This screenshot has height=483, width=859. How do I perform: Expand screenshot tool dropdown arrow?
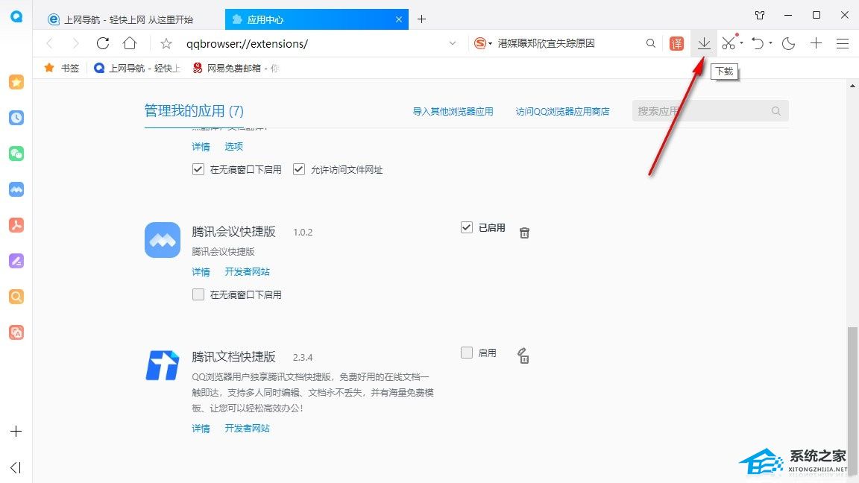tap(742, 43)
